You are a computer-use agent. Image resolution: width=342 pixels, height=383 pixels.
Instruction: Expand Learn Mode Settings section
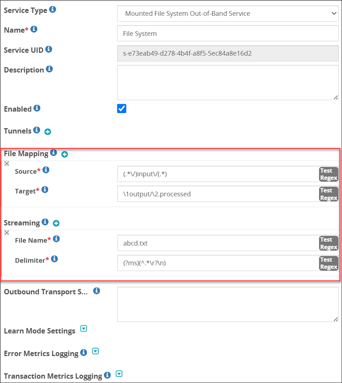click(84, 328)
